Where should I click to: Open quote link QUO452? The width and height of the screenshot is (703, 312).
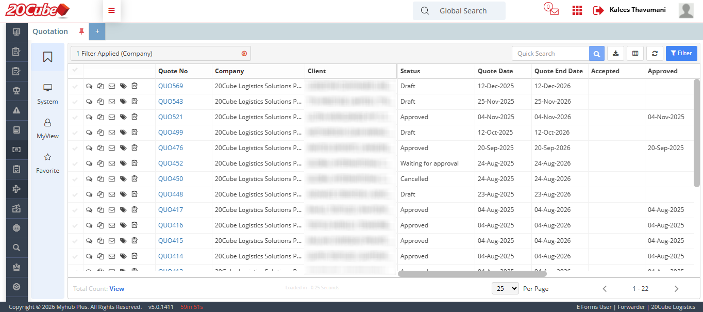pos(171,163)
